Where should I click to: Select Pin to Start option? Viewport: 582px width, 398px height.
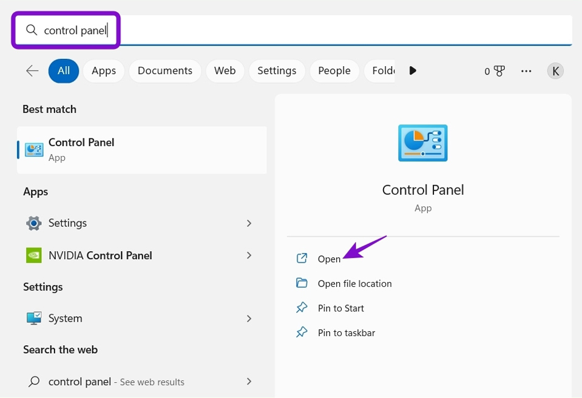click(x=340, y=308)
